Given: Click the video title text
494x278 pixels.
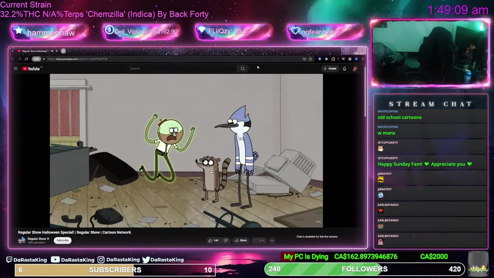Looking at the screenshot, I should pyautogui.click(x=74, y=232).
